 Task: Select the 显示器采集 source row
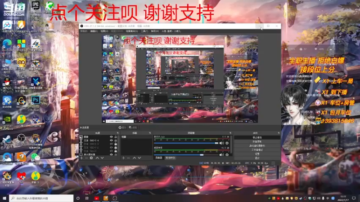99,154
